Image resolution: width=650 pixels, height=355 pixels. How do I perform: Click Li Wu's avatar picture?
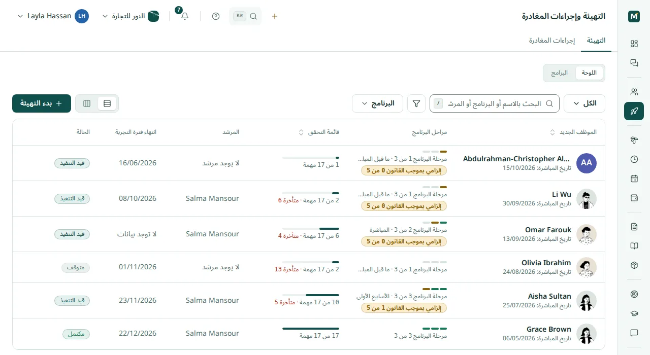click(x=587, y=199)
